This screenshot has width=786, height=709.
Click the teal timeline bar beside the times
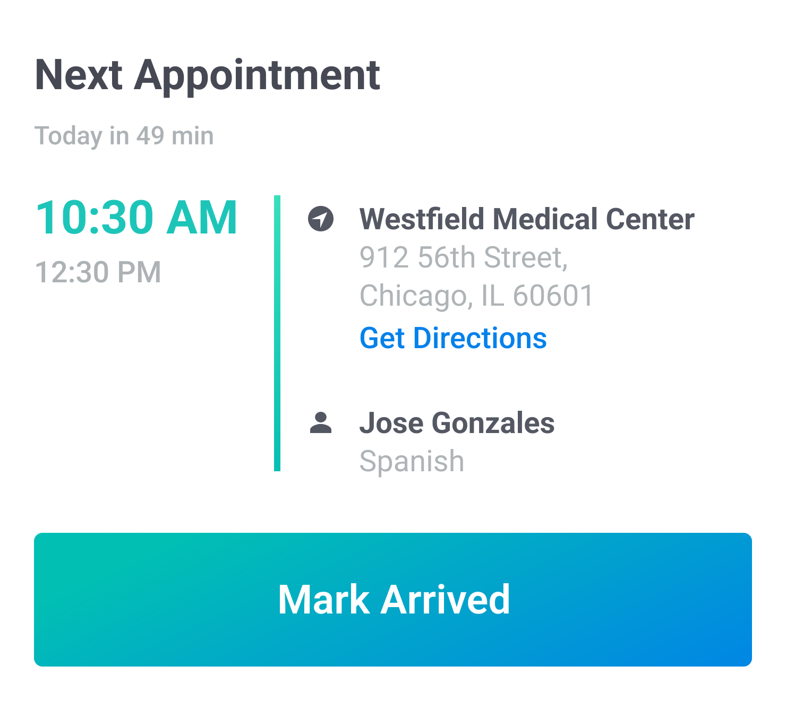coord(277,333)
